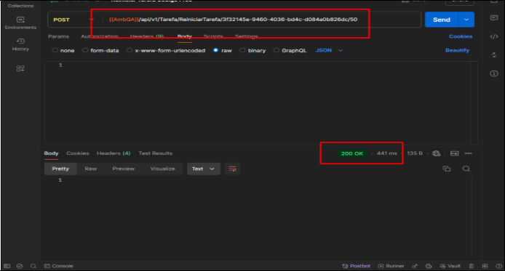Open Postbot assistant
Image resolution: width=505 pixels, height=271 pixels.
coord(357,266)
